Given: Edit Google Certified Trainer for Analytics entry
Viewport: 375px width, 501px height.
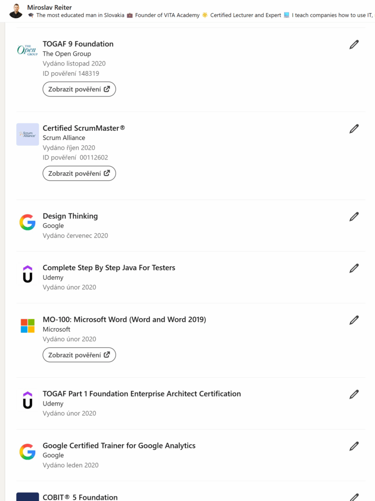Looking at the screenshot, I should [x=354, y=446].
